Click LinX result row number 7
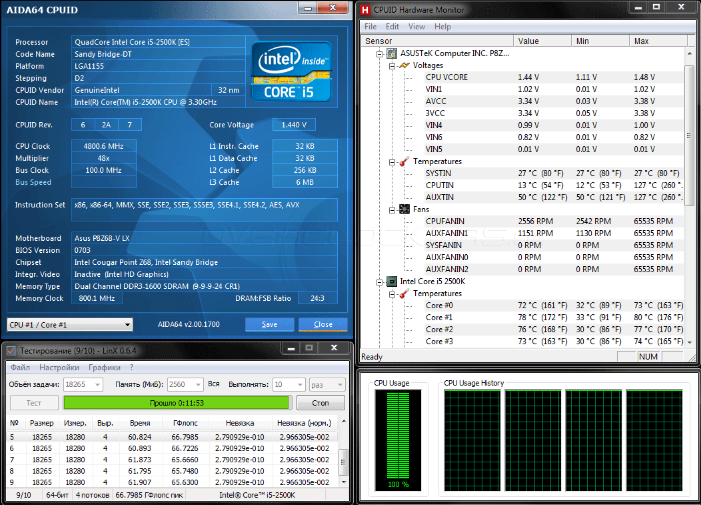The image size is (701, 505). click(x=172, y=460)
